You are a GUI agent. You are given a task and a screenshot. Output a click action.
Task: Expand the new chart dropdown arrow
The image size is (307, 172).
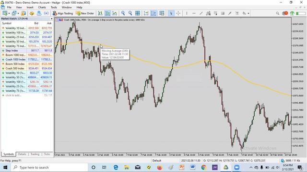click(9, 13)
